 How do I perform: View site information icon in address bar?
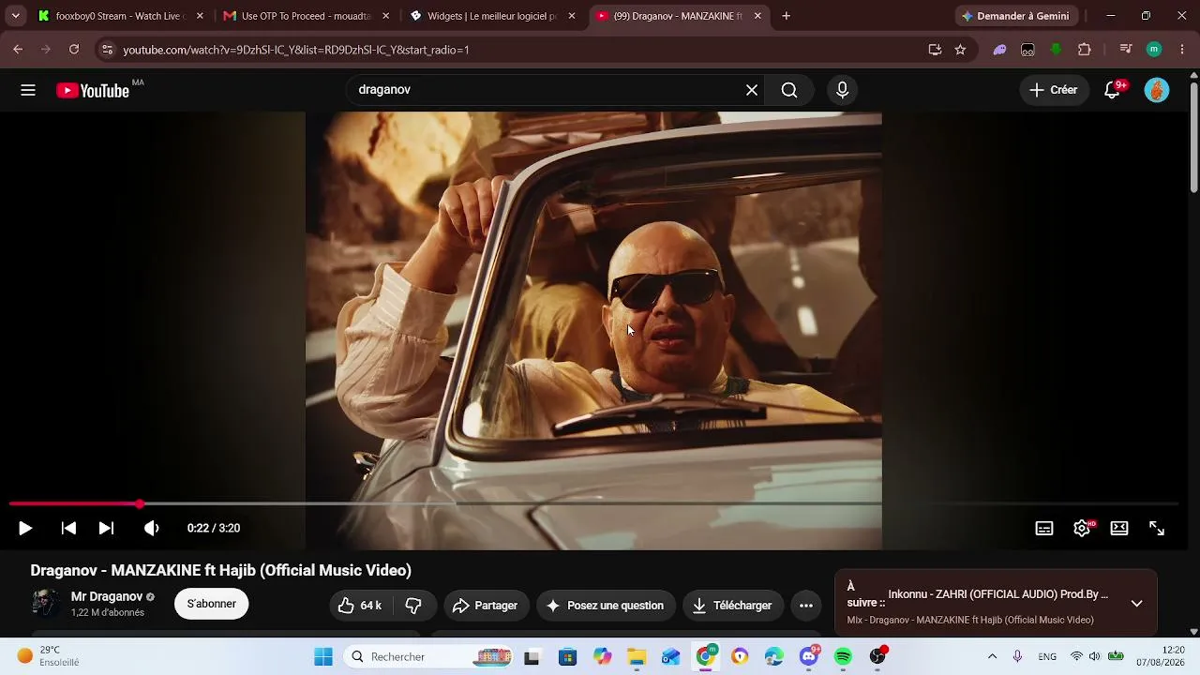107,50
